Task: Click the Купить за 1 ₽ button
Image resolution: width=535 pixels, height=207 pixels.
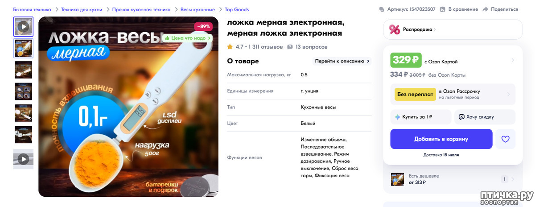Action: (420, 117)
